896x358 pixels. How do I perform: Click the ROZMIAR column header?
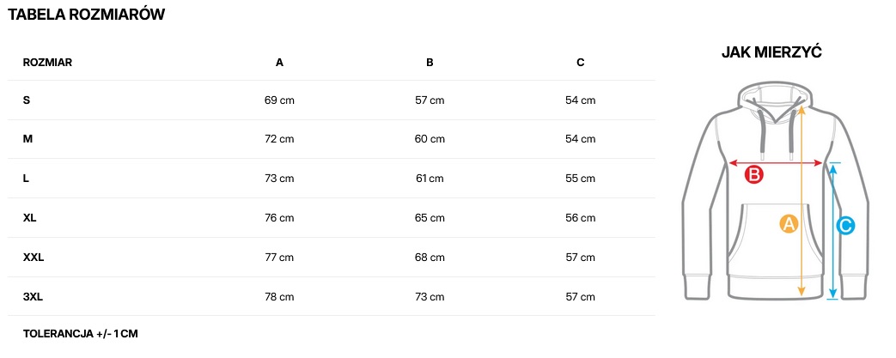pyautogui.click(x=46, y=63)
